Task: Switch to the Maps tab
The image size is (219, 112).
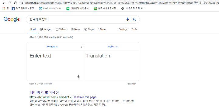Action: (x=89, y=29)
